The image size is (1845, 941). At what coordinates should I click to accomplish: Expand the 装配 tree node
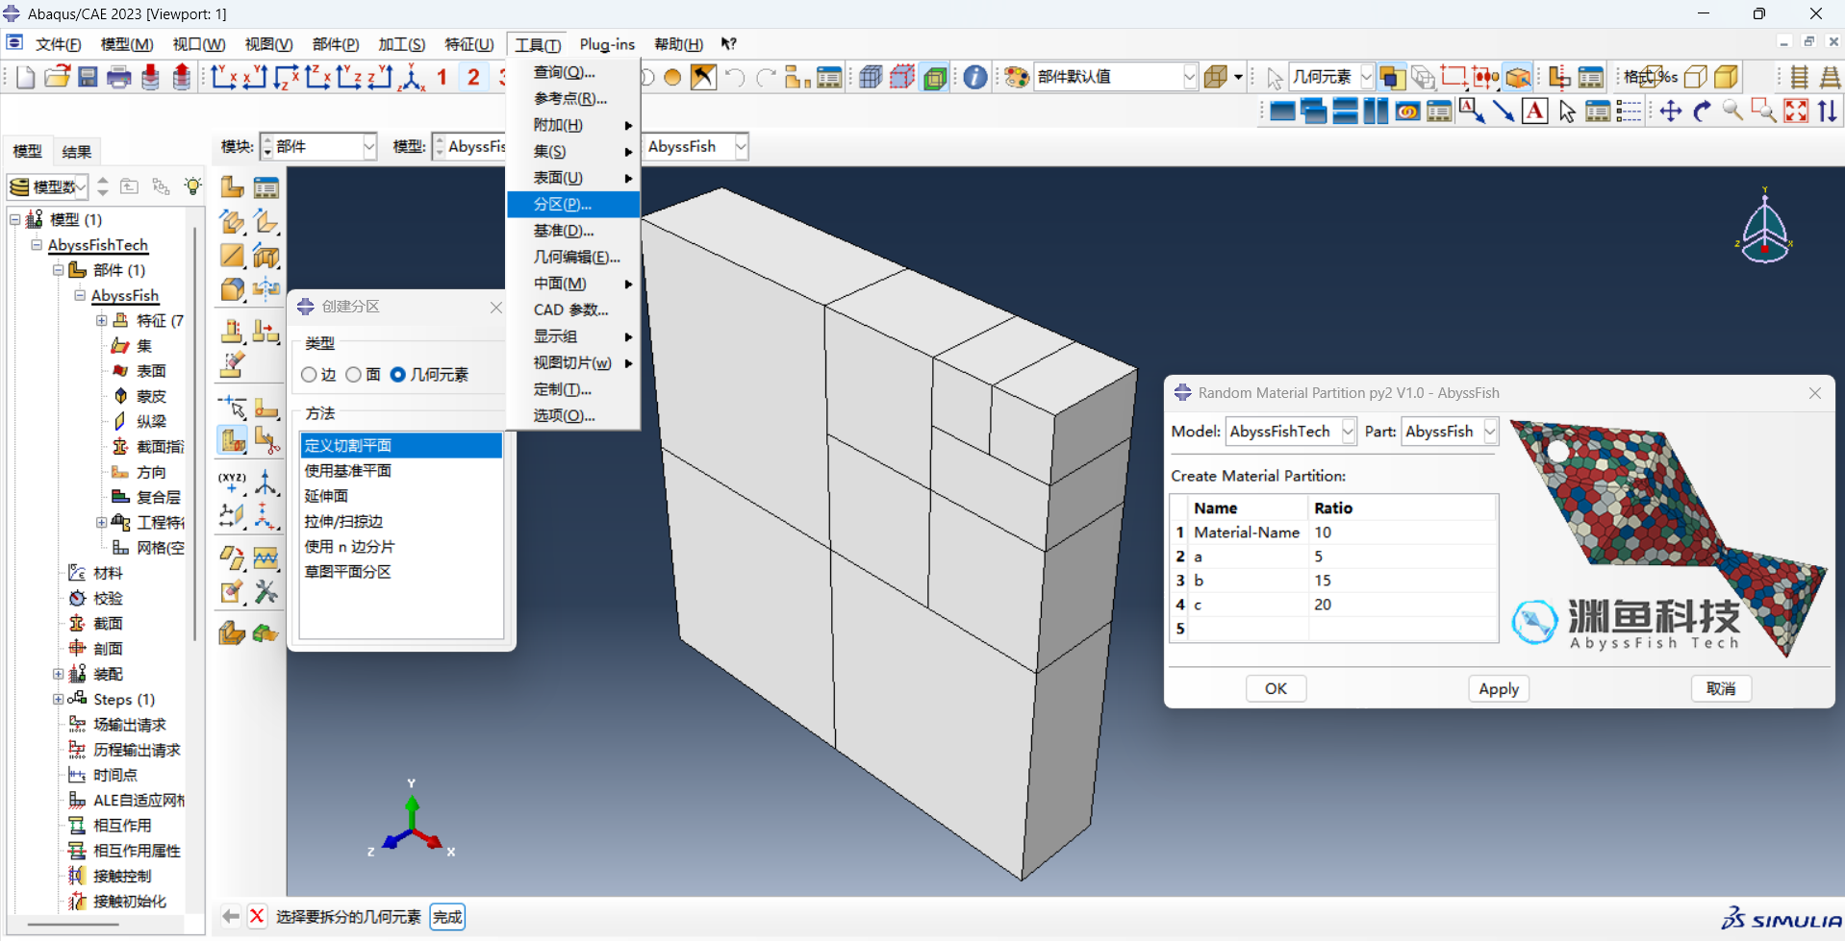[58, 674]
